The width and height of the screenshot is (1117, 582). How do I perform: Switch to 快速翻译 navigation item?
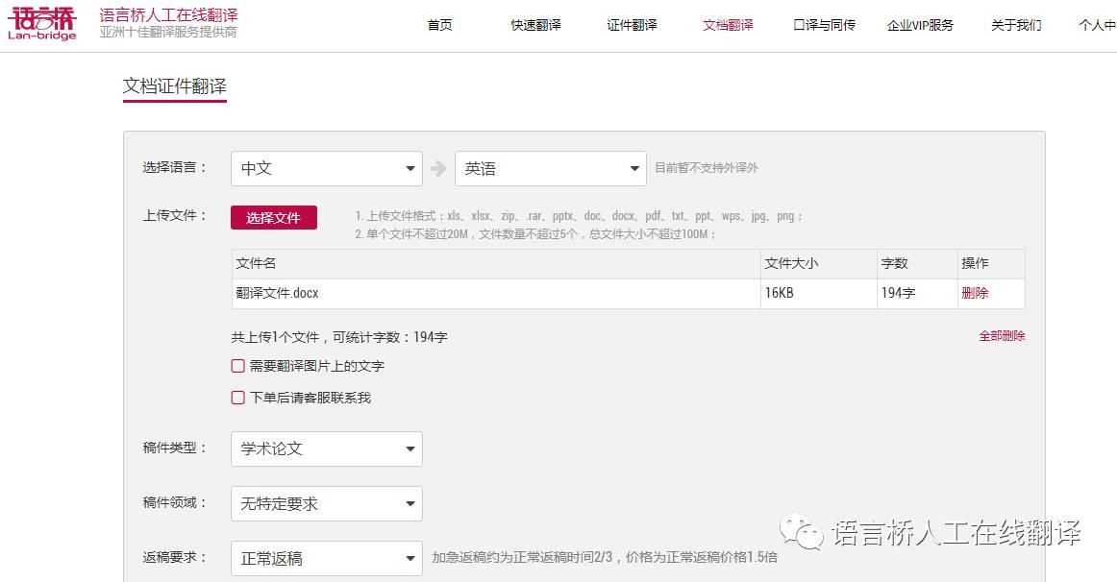tap(535, 26)
